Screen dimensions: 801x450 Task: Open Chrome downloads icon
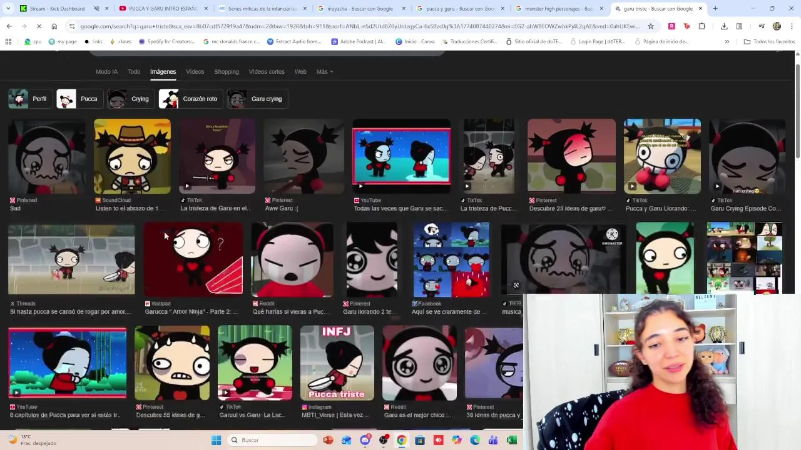tap(724, 26)
